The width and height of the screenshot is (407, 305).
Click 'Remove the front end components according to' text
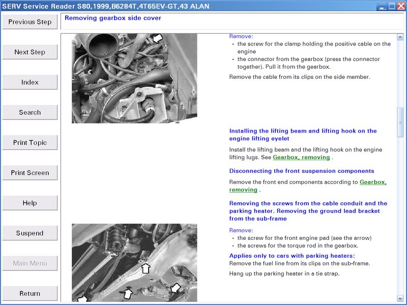pos(294,182)
